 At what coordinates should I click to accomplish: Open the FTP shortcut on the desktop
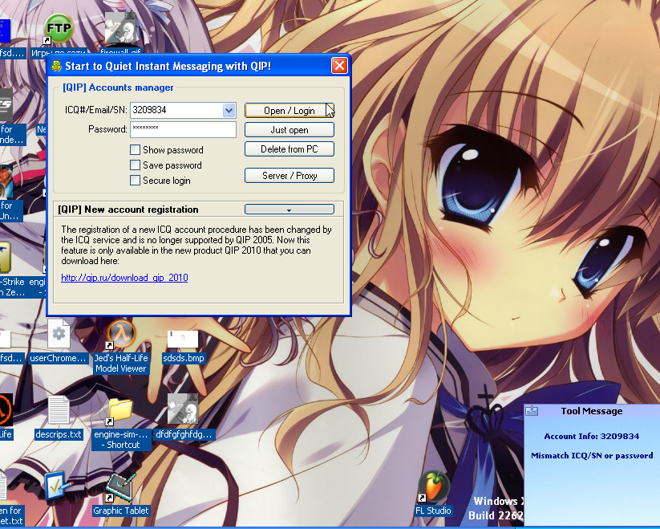[x=59, y=29]
